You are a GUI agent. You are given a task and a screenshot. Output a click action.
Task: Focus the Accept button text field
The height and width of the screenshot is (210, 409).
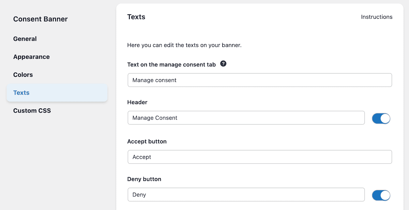(260, 157)
